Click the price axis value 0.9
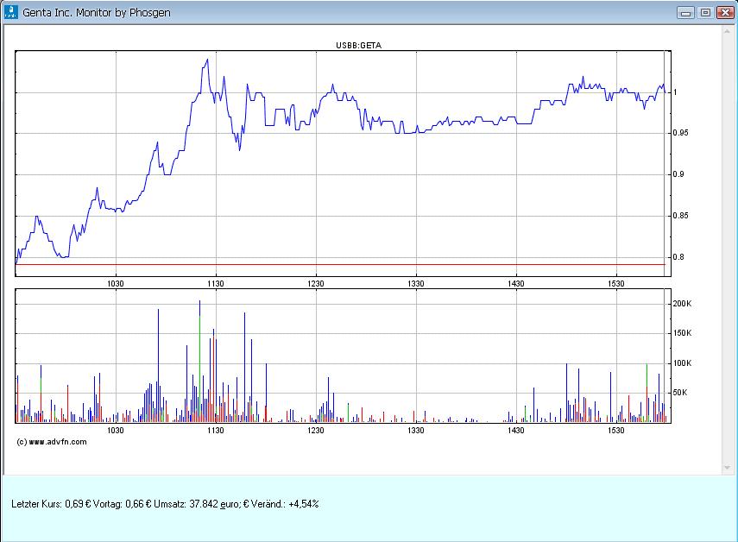Viewport: 738px width, 542px height. [678, 174]
